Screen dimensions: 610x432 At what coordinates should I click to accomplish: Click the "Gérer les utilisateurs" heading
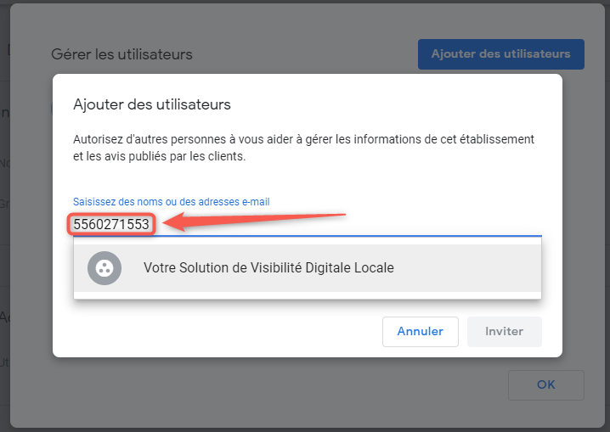pos(121,54)
